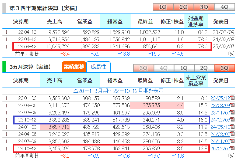The height and width of the screenshot is (159, 238).
Task: Open PDF icon beside 24/08/07 date
Action: point(232,134)
